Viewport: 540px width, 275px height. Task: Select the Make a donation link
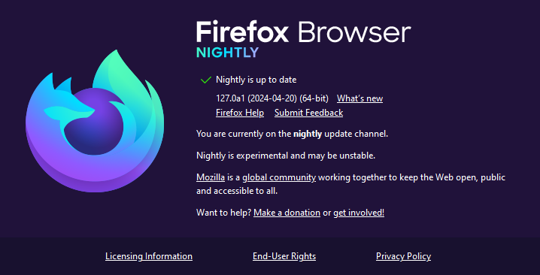[x=287, y=213]
